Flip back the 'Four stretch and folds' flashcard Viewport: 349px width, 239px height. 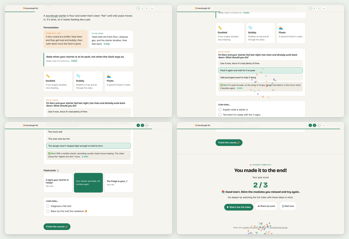pos(88,183)
